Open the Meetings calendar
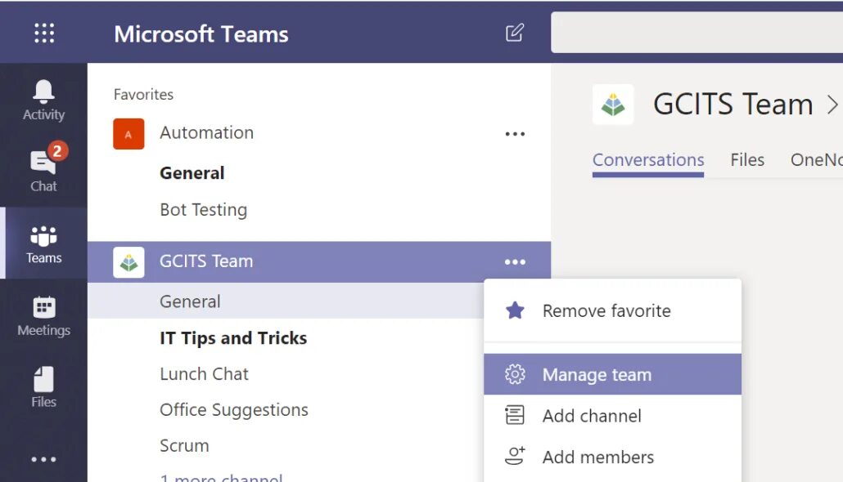The height and width of the screenshot is (482, 843). point(43,317)
